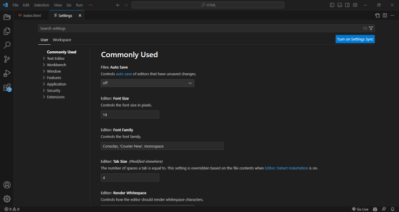Switch to the Workspace settings tab
Screen dimensions: 399x212
pos(62,40)
